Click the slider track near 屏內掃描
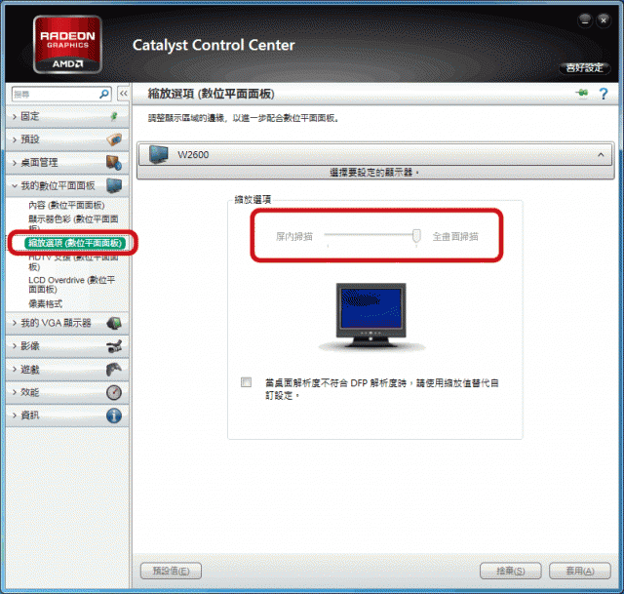The width and height of the screenshot is (624, 594). pyautogui.click(x=329, y=234)
